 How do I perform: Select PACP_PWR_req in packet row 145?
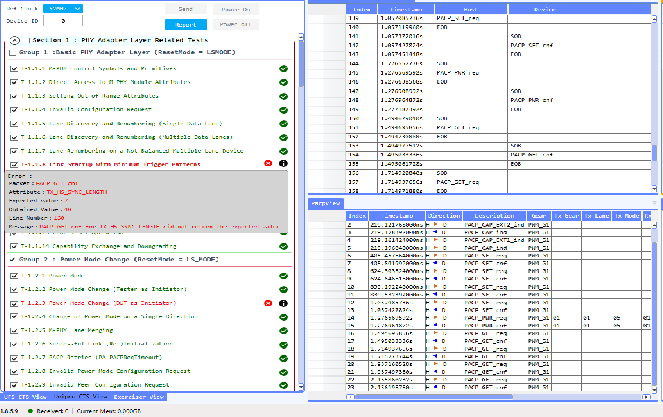458,73
